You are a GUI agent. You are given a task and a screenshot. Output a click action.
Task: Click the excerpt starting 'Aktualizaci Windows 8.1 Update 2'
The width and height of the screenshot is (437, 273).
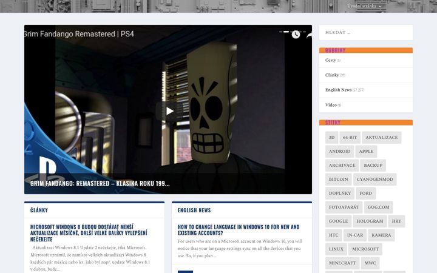90,258
